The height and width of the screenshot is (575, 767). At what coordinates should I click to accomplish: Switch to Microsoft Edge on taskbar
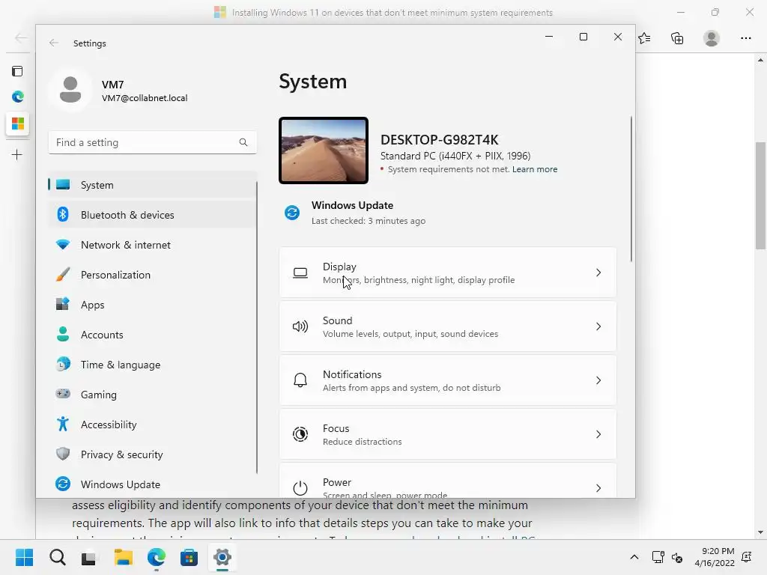coord(156,557)
